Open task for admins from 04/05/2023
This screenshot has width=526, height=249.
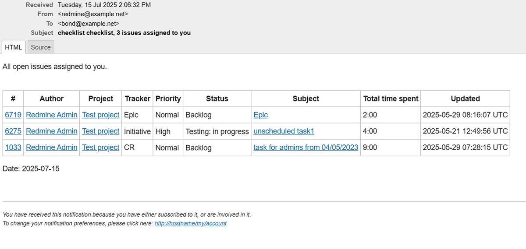pos(306,147)
